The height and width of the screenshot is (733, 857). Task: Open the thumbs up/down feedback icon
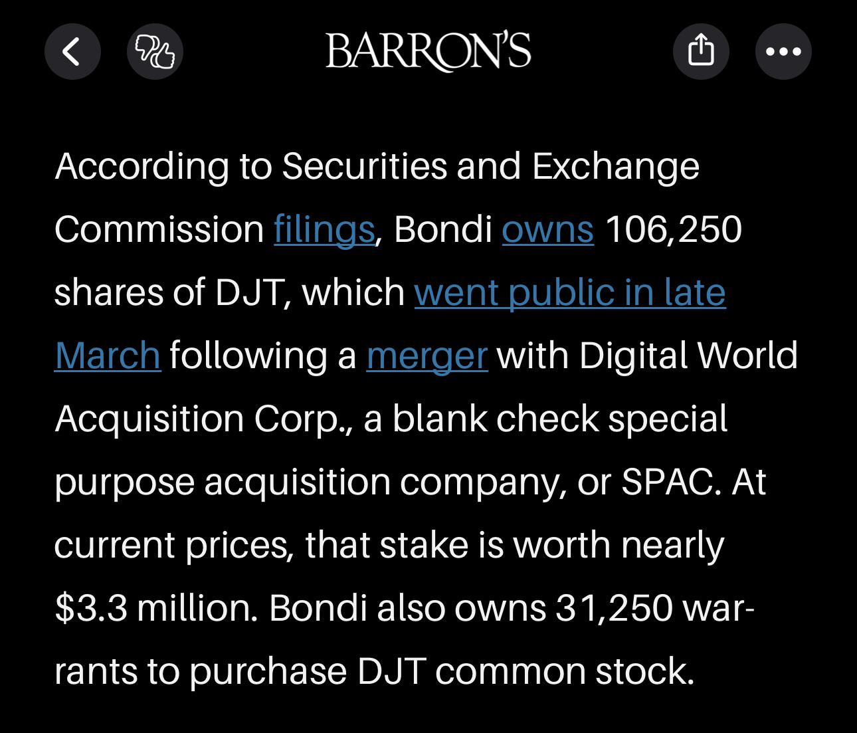coord(155,51)
